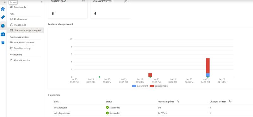Click the Status column header
The height and width of the screenshot is (117, 253).
(x=109, y=102)
